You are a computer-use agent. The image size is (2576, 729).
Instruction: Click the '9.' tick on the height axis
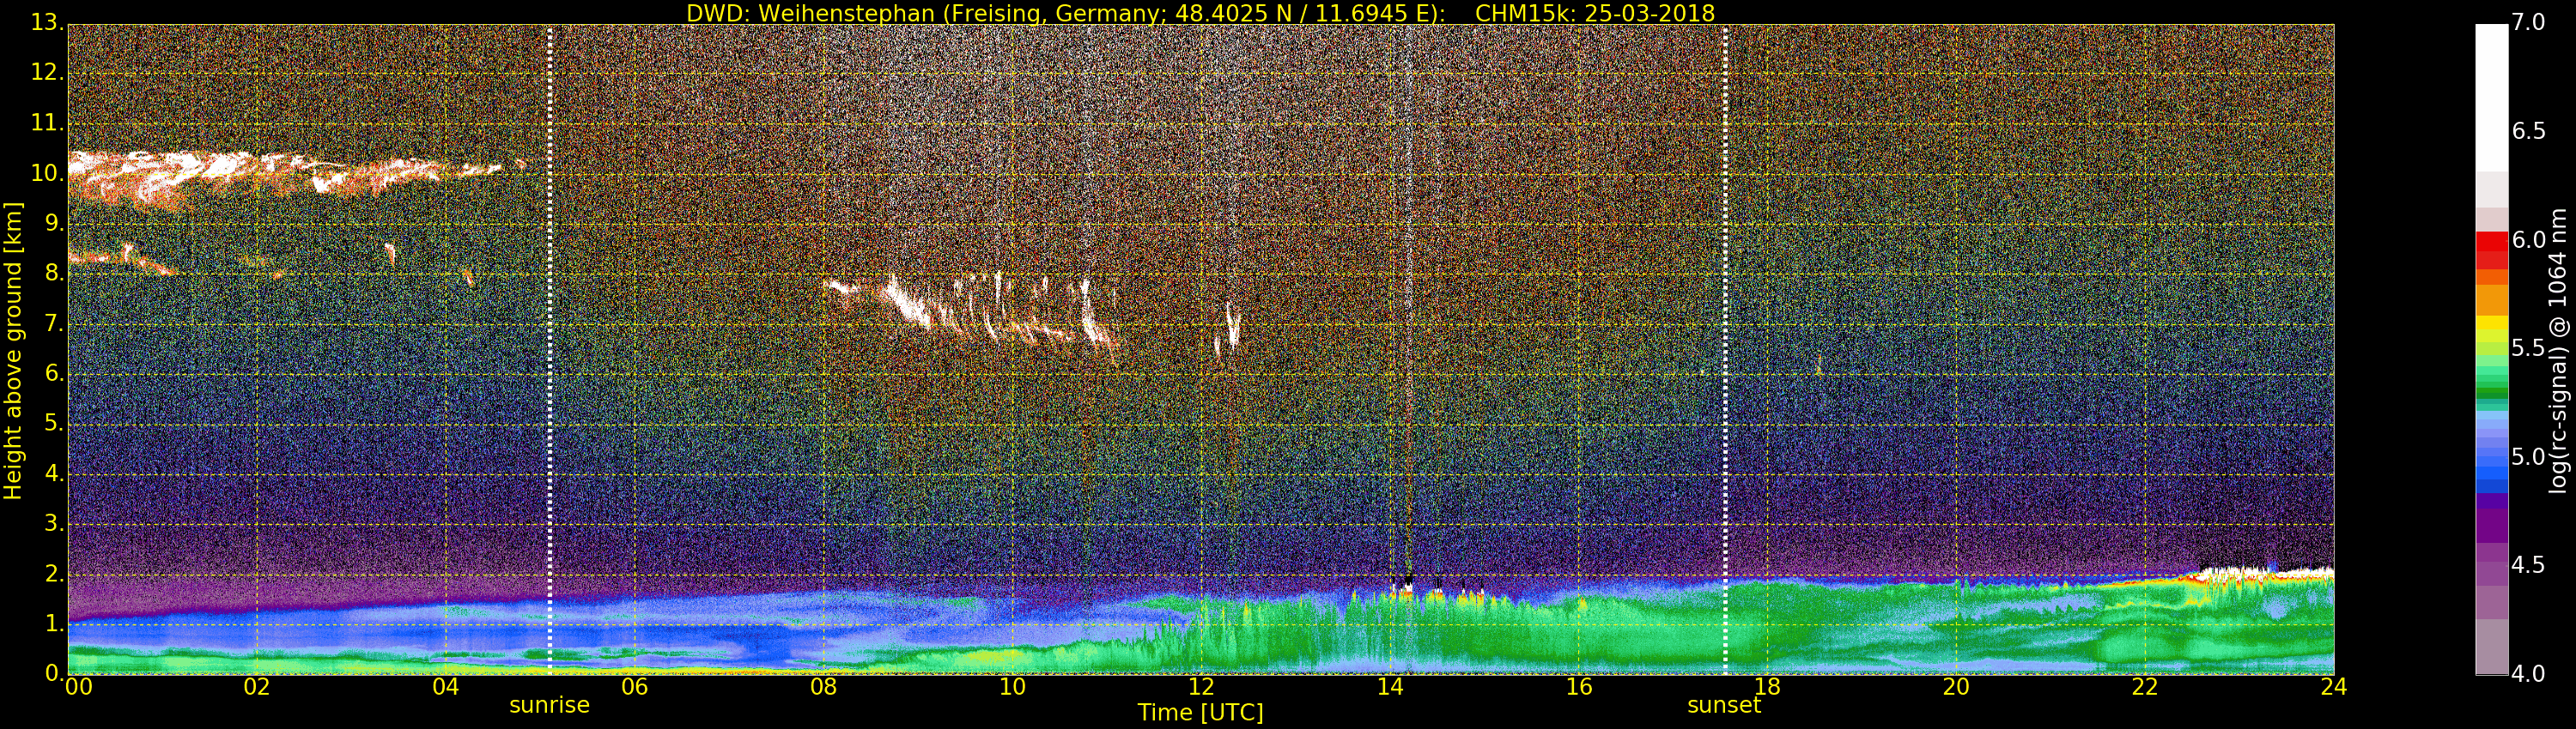coord(53,224)
